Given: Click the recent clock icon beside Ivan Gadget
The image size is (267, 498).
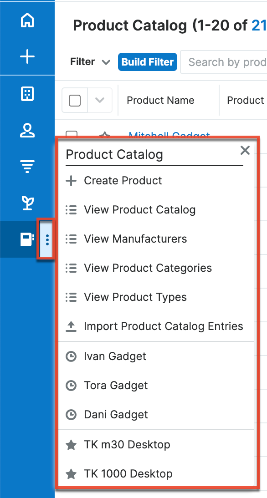Looking at the screenshot, I should click(72, 356).
